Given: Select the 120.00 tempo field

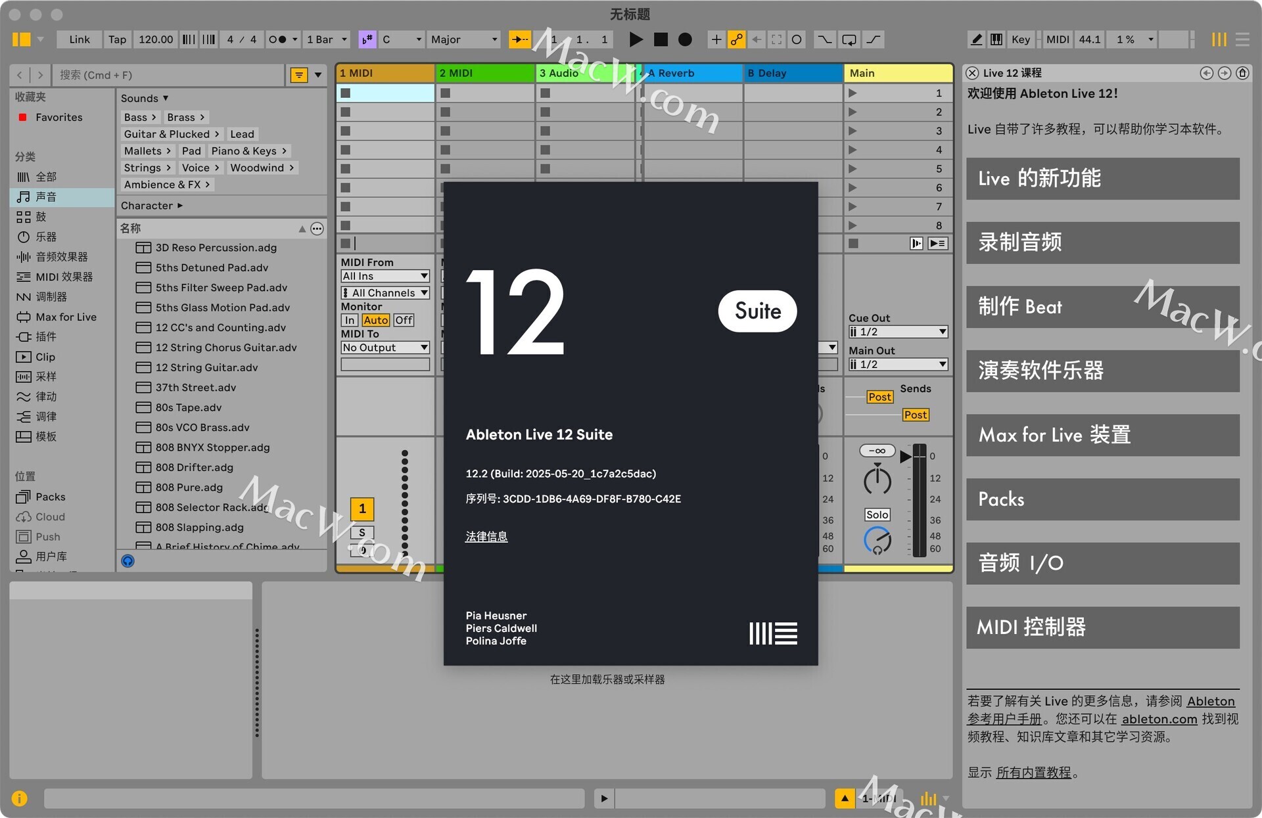Looking at the screenshot, I should coord(156,39).
